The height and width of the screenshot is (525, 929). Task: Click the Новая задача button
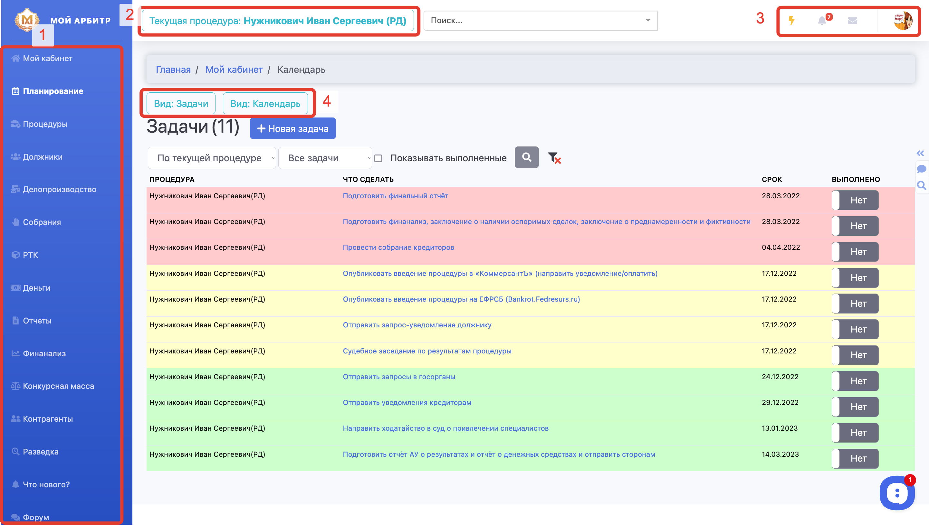[292, 129]
